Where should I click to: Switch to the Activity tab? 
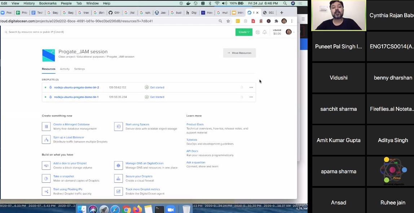(x=65, y=69)
